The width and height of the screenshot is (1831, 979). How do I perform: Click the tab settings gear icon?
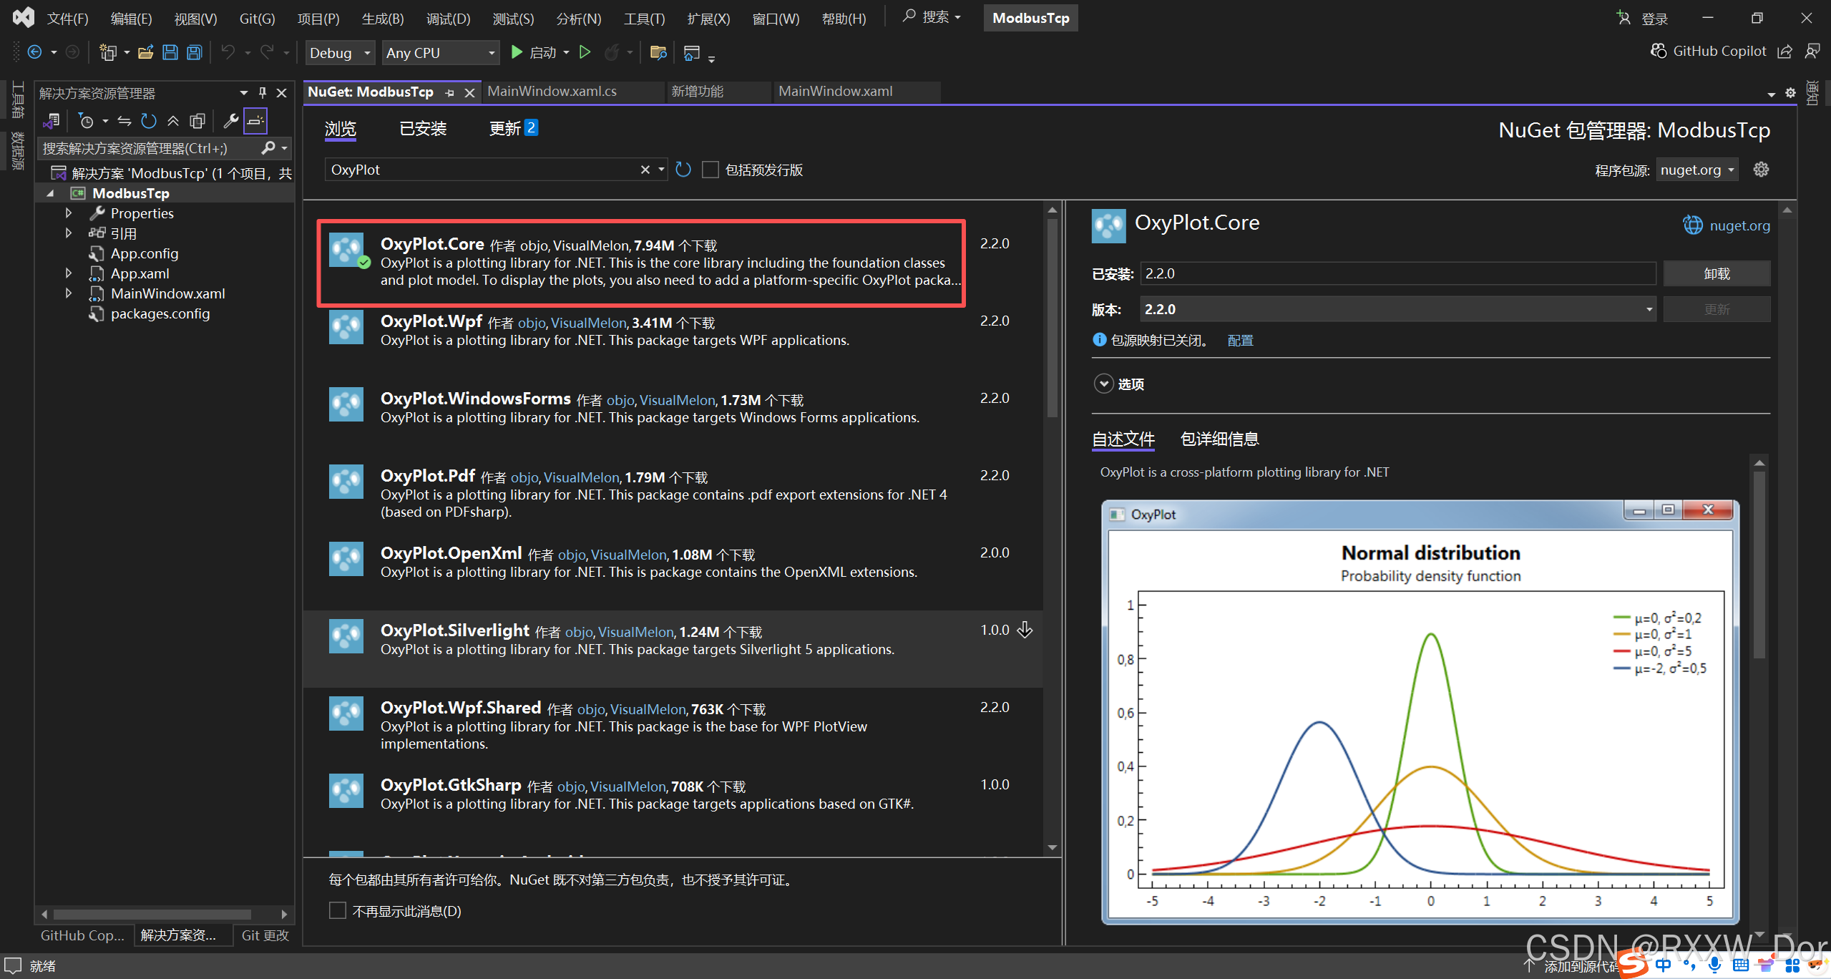pos(1790,93)
